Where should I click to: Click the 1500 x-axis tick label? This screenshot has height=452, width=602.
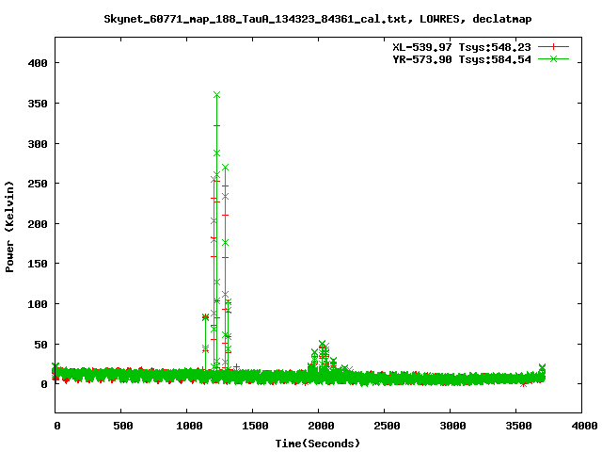(255, 426)
